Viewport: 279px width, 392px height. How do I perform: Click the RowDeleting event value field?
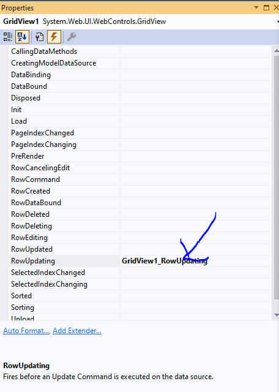click(x=196, y=226)
